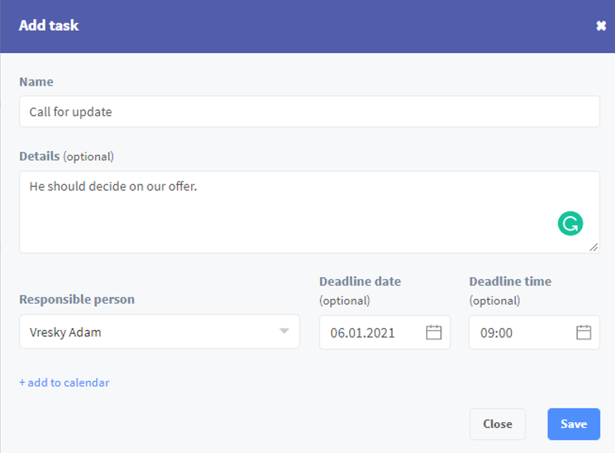Click the resize handle of the Details box
The image size is (615, 453).
coord(594,247)
